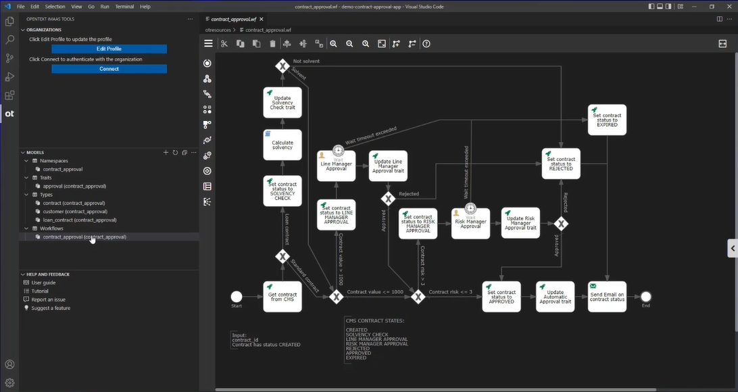Viewport: 738px width, 392px height.
Task: Collapse the Organizations section
Action: (x=23, y=30)
